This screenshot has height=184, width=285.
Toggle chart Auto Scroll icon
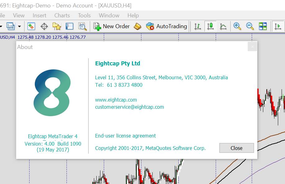pos(278,26)
